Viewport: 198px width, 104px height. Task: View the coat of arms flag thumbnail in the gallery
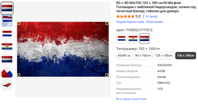coord(7,47)
